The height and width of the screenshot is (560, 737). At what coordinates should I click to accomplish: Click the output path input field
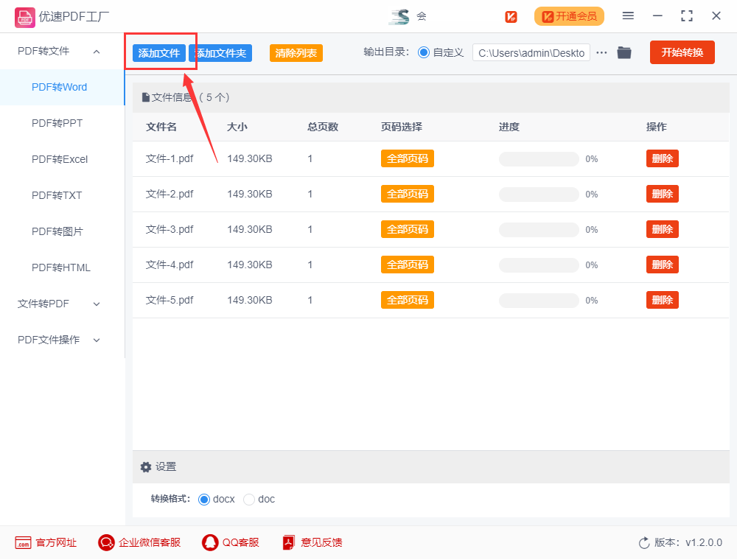tap(531, 52)
